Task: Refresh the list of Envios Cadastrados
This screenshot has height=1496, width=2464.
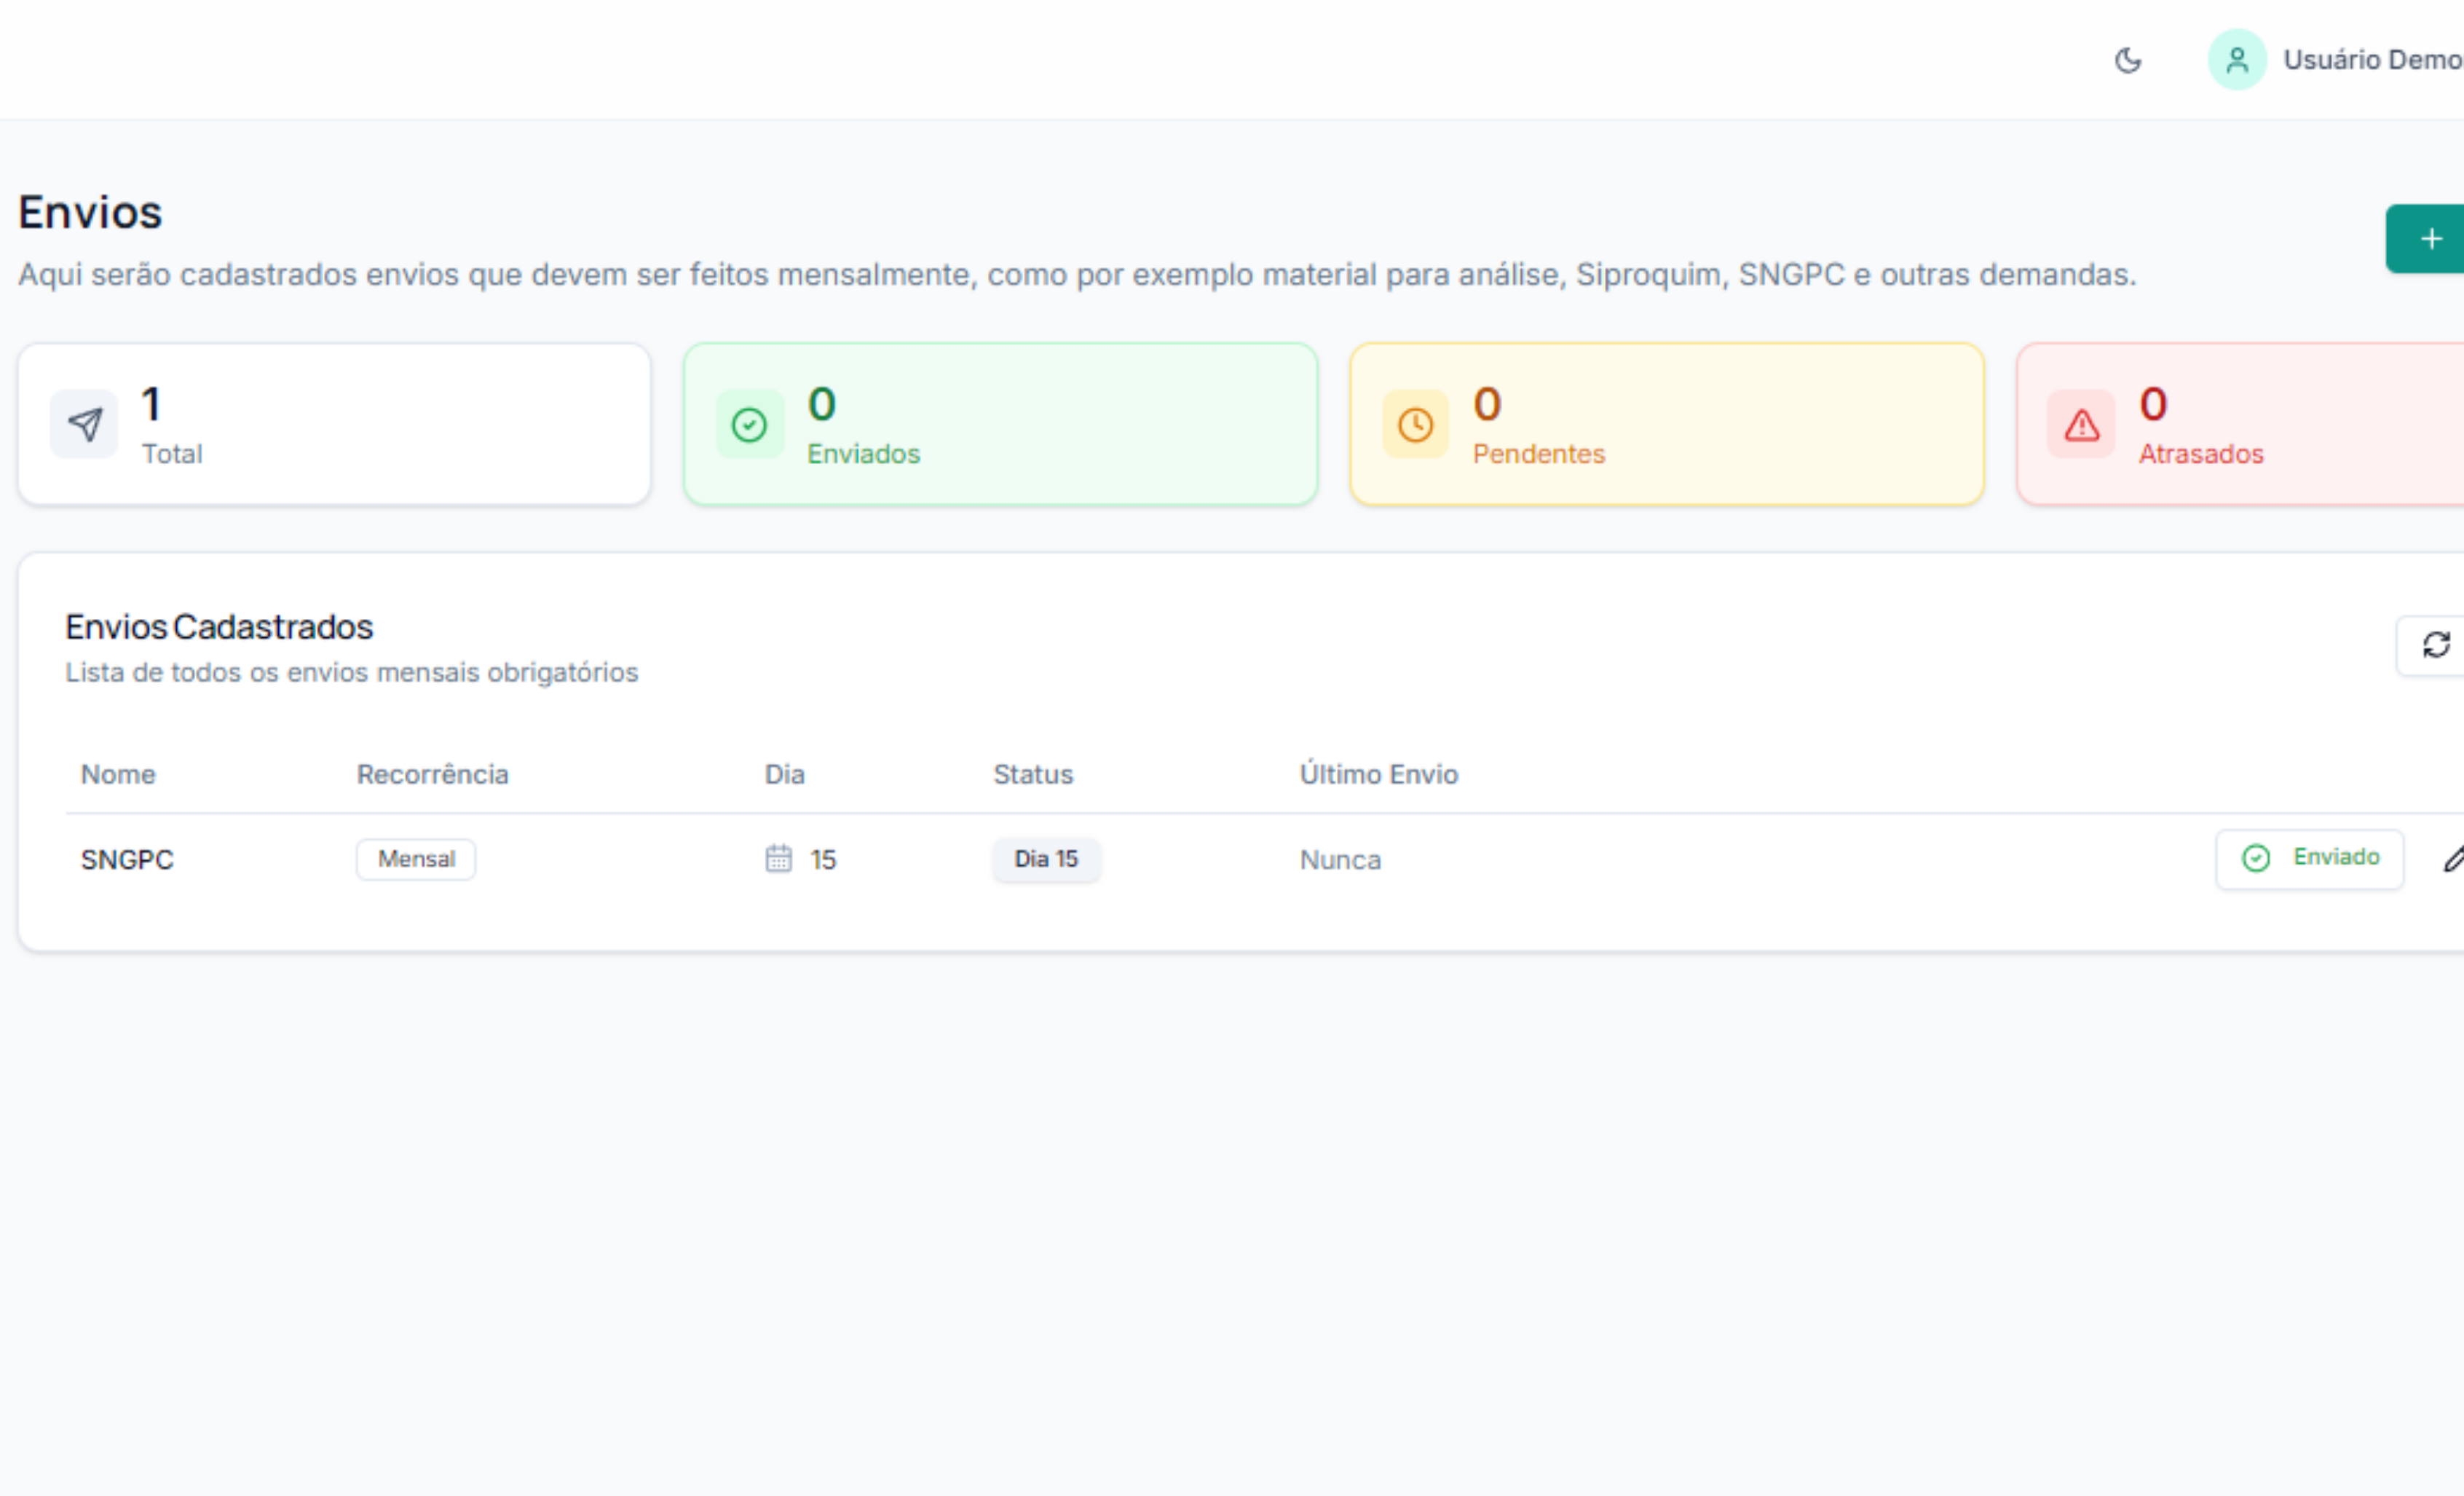Action: pyautogui.click(x=2436, y=645)
